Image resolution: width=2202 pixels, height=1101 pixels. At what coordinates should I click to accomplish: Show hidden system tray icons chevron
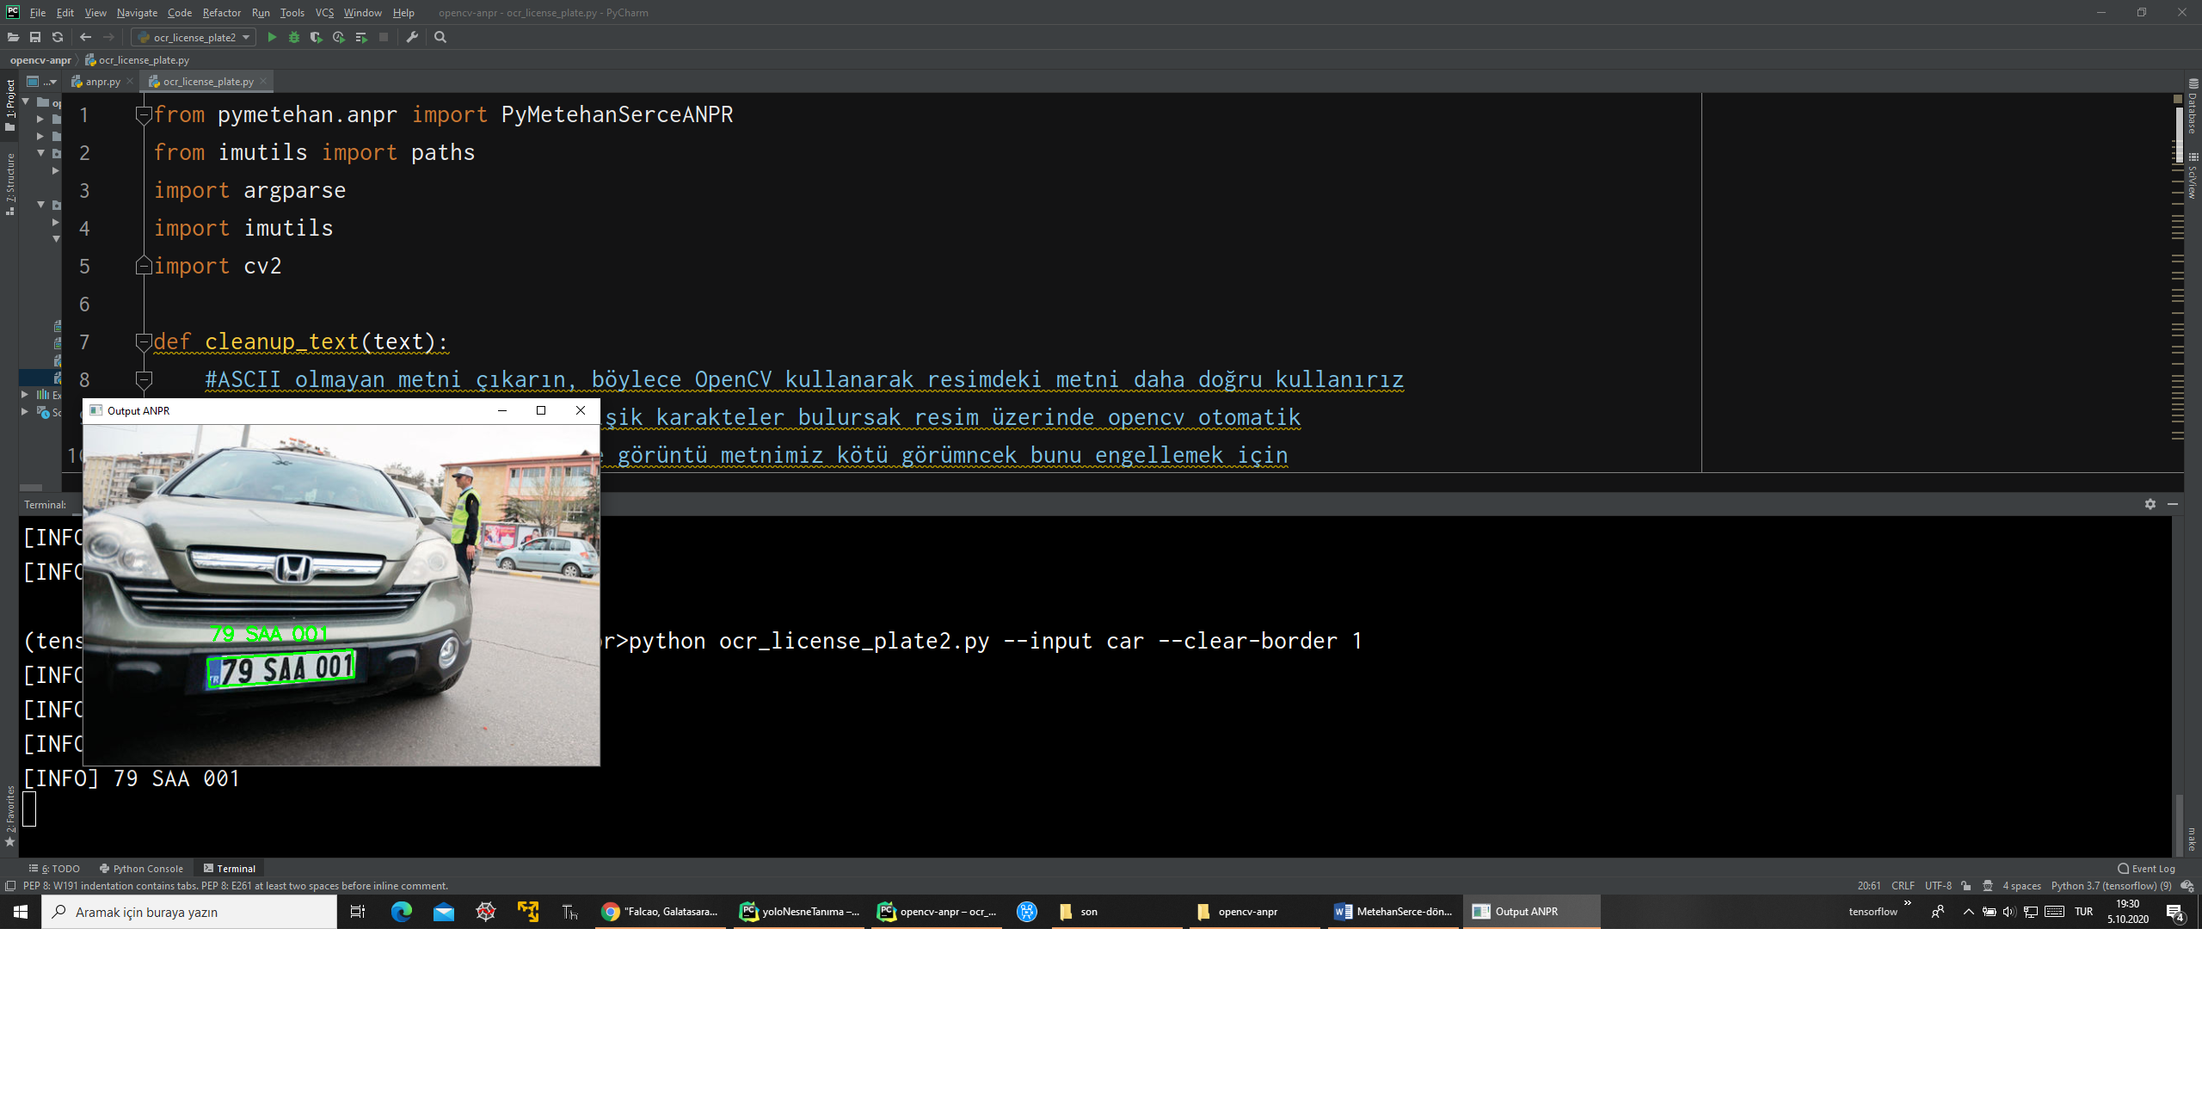[1968, 912]
